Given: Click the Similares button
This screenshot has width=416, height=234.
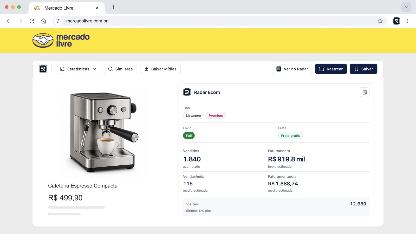Looking at the screenshot, I should coord(120,69).
